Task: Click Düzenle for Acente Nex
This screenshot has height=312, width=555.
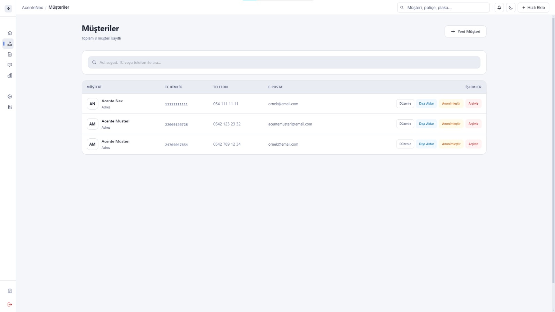Action: 405,104
